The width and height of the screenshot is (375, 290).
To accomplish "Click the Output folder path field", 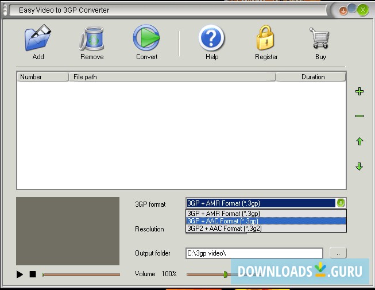I will click(x=254, y=253).
